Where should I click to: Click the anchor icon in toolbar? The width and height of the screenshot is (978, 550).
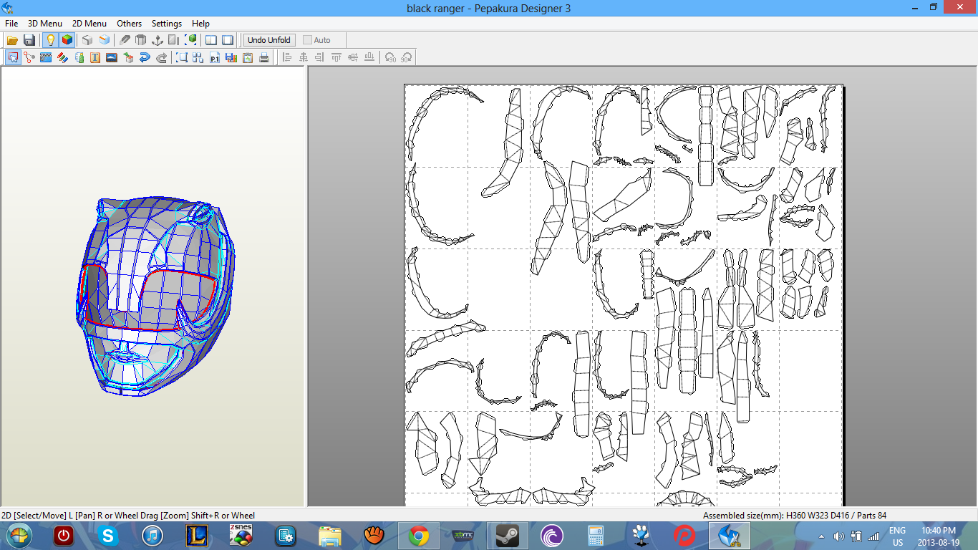(158, 40)
